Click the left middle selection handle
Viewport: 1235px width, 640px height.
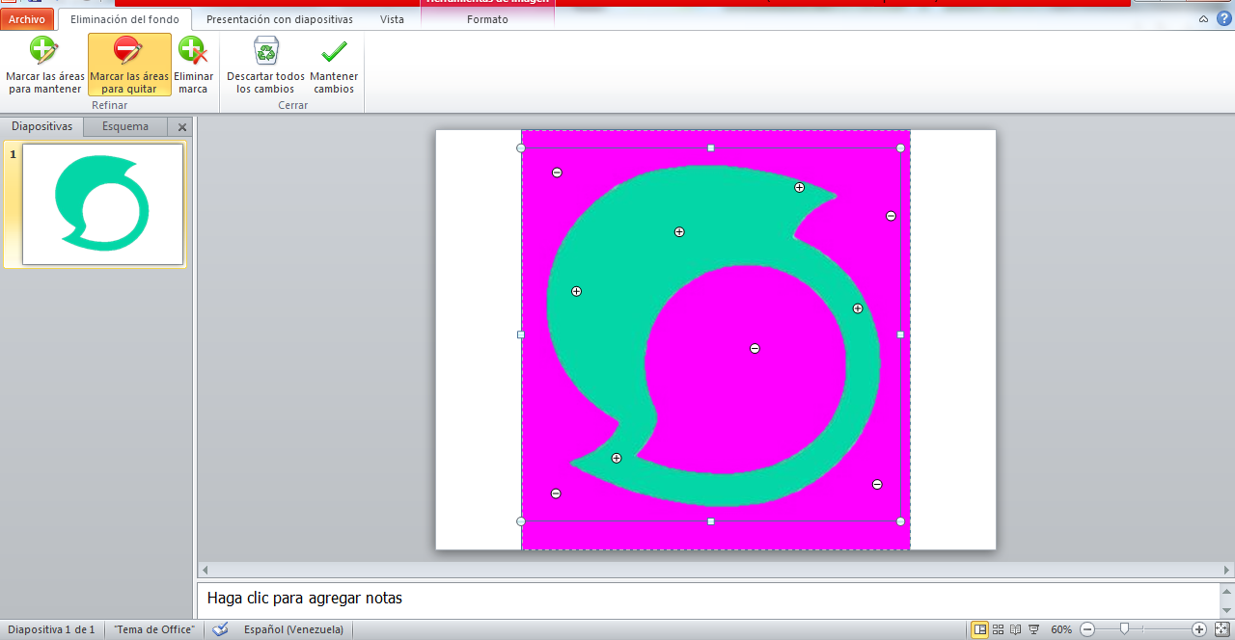pos(521,334)
